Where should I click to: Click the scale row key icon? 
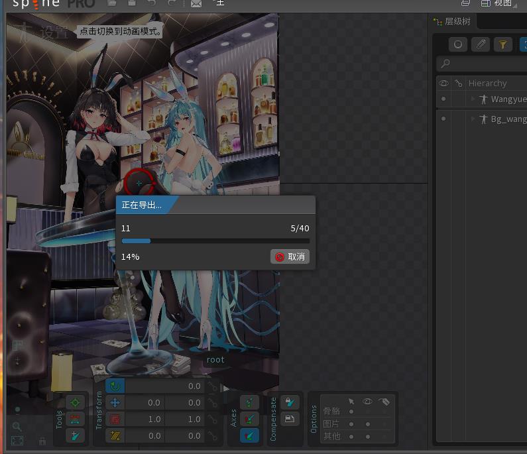click(212, 419)
